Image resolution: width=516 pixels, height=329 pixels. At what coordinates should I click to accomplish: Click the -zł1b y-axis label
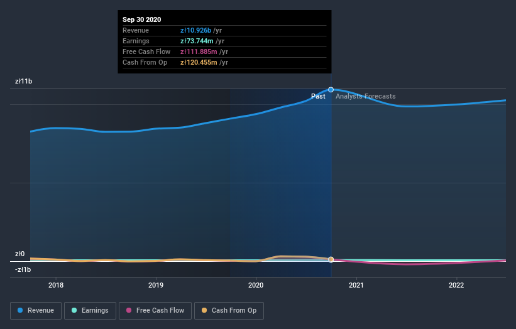[23, 269]
